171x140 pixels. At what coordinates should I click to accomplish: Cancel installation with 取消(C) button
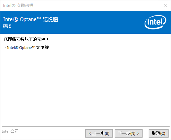[x=159, y=133]
